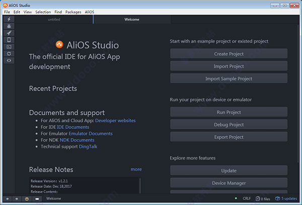Image resolution: width=302 pixels, height=205 pixels.
Task: Click the back arrow in status bar
Action: point(8,198)
